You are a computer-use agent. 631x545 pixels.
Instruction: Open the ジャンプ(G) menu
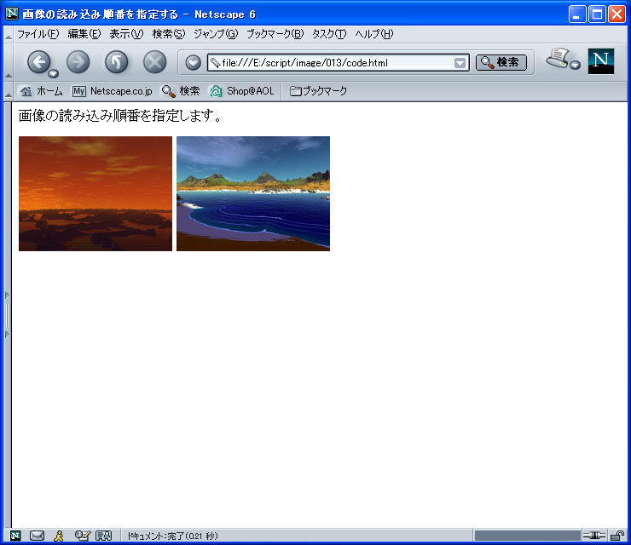pos(216,34)
